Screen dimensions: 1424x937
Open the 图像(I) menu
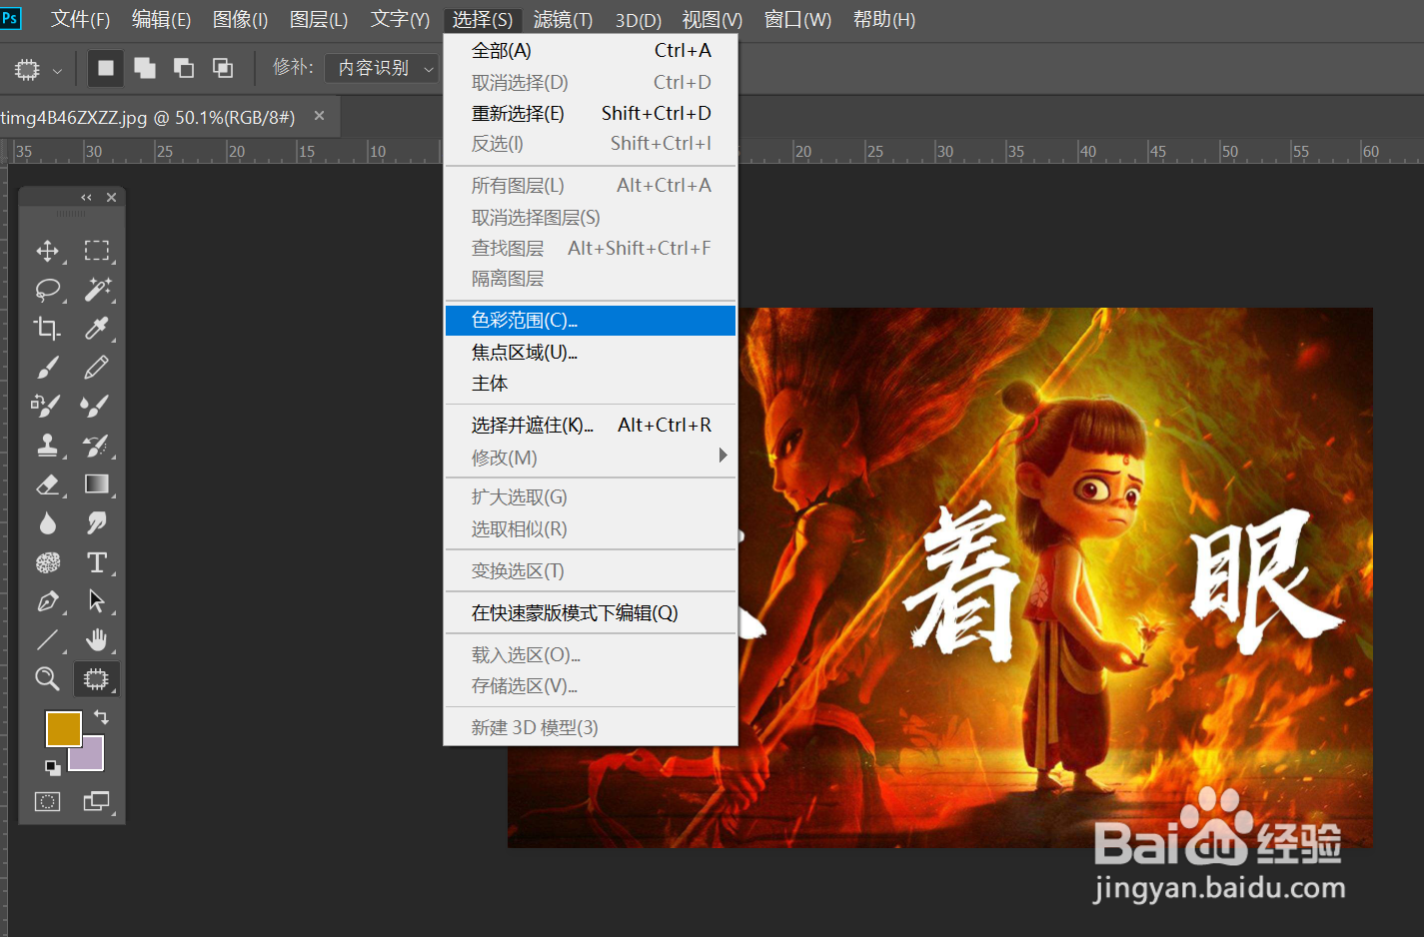coord(240,20)
